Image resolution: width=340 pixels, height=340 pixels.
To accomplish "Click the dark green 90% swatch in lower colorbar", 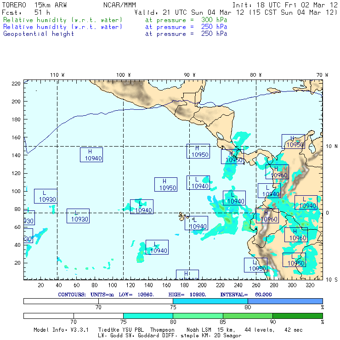I will point(297,316).
